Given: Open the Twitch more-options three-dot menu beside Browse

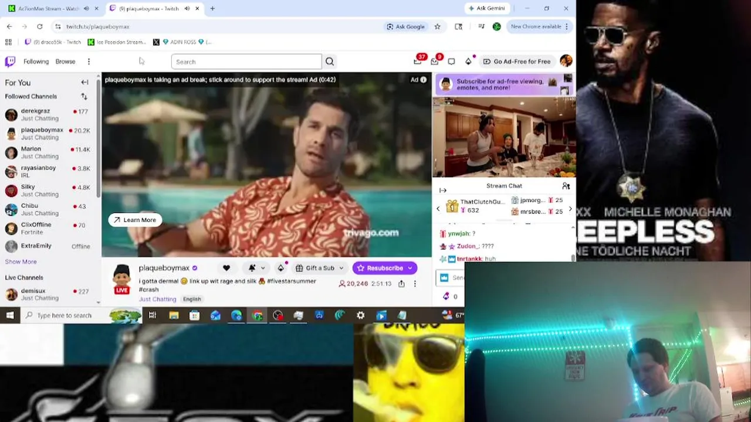Looking at the screenshot, I should click(89, 62).
